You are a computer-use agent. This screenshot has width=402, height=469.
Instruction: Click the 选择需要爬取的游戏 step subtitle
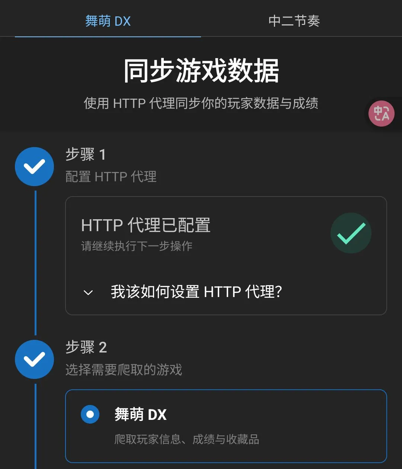click(x=124, y=370)
